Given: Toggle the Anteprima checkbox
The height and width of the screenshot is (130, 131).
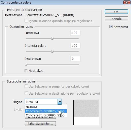Looking at the screenshot, I should 111,27.
